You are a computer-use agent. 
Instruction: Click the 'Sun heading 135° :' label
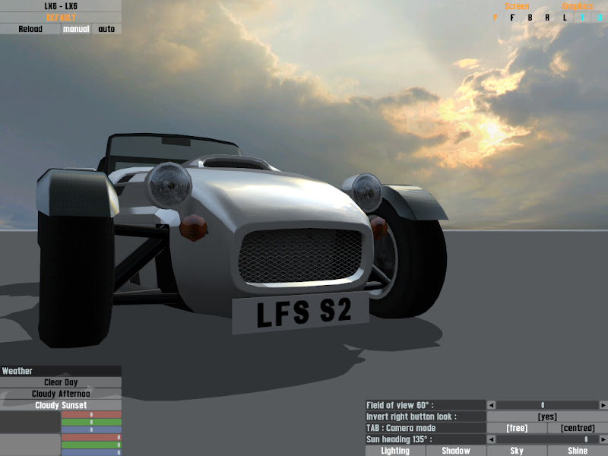pyautogui.click(x=426, y=439)
